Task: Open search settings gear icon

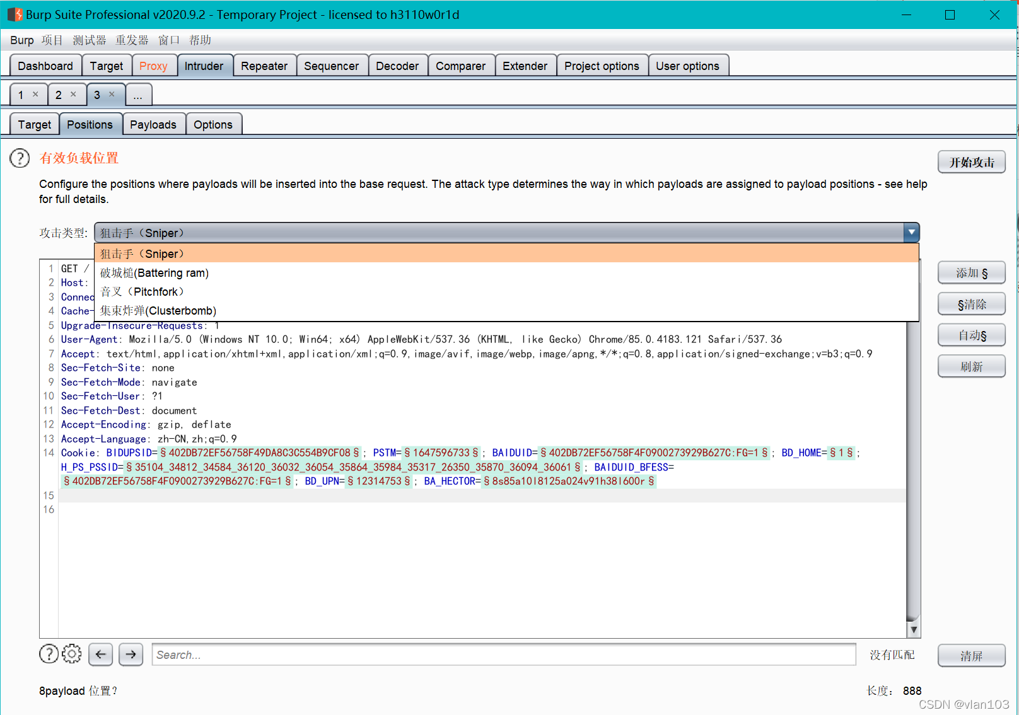Action: 72,654
